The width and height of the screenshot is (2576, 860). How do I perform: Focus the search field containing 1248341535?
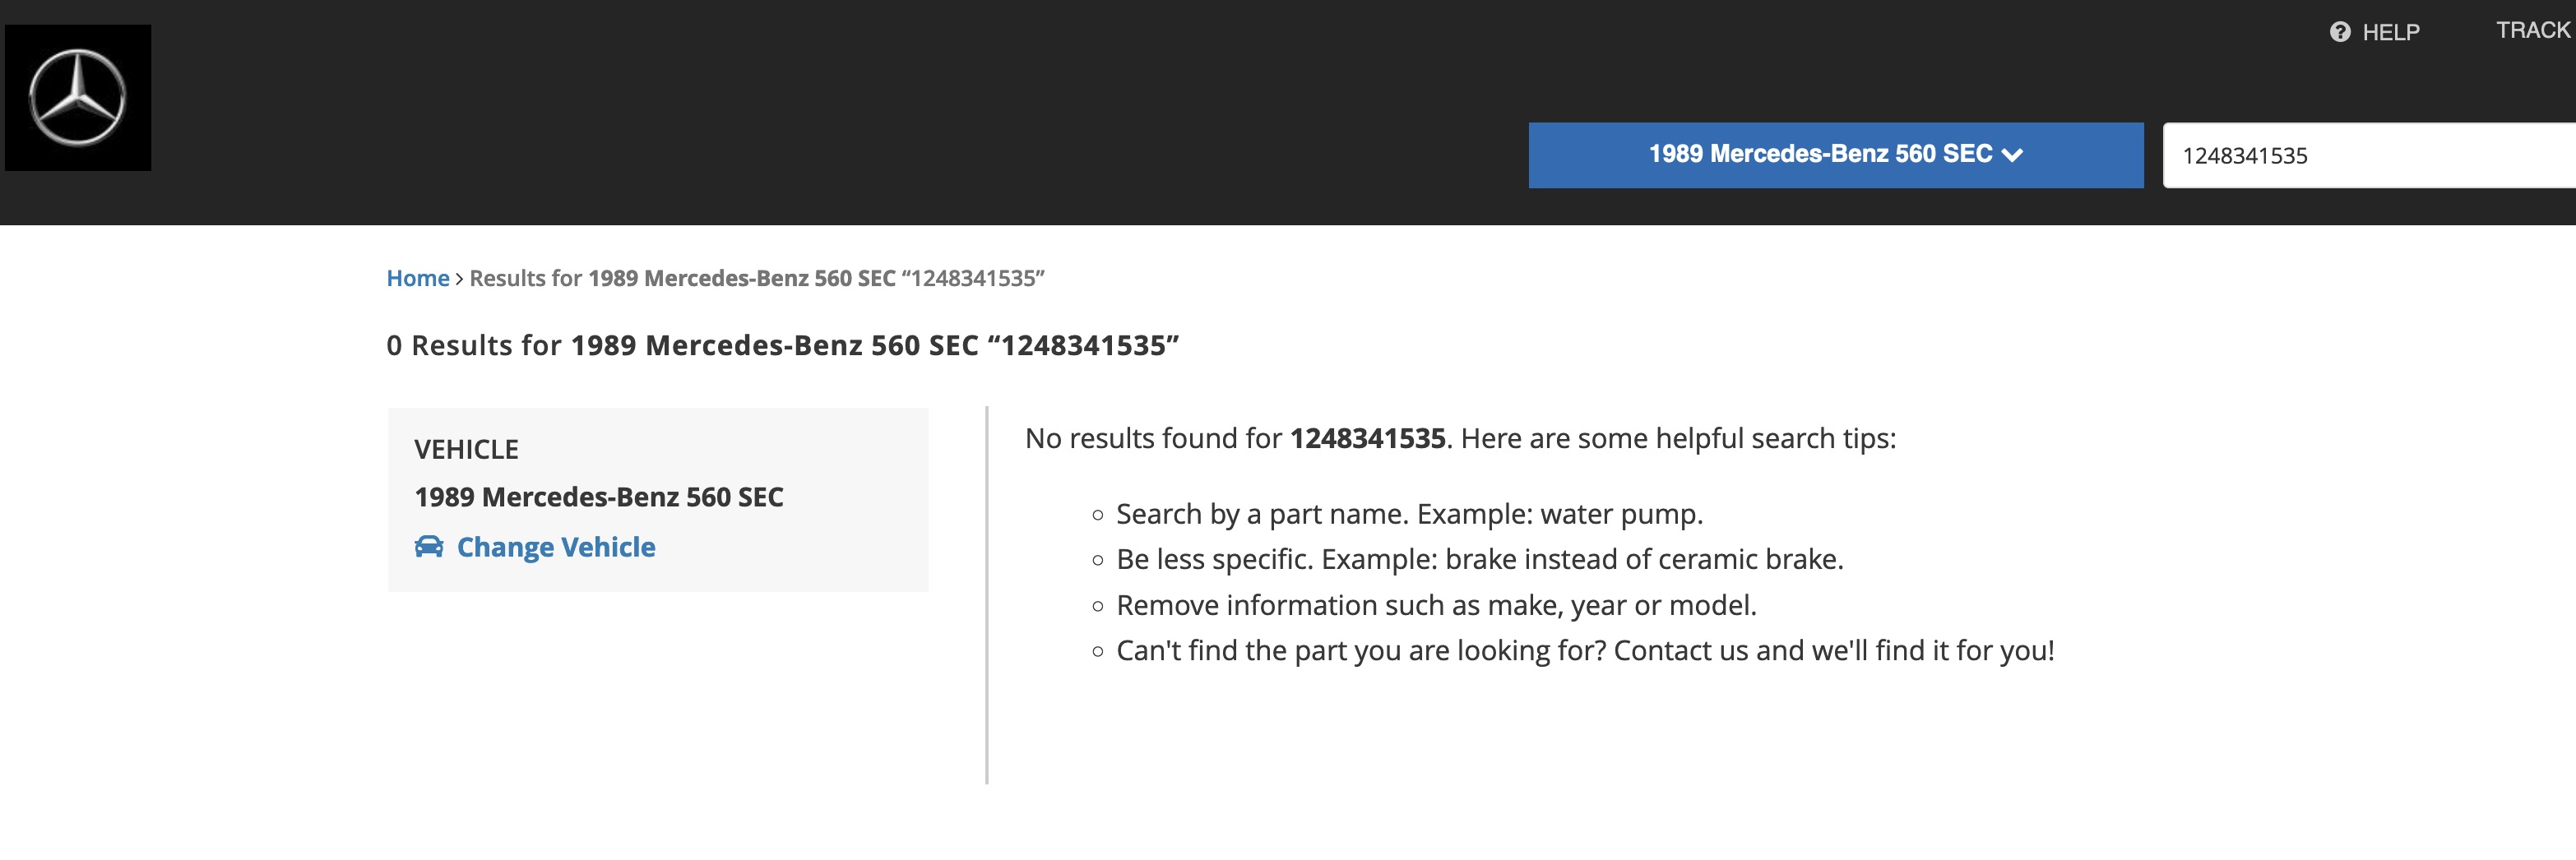pyautogui.click(x=2369, y=155)
